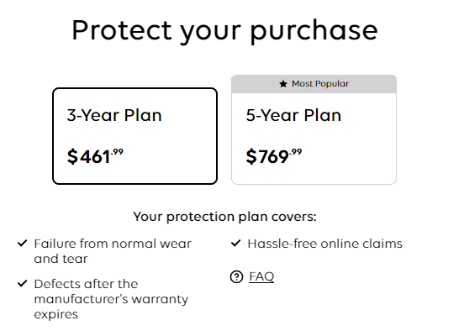Click the expires line of warranty text

[x=56, y=314]
